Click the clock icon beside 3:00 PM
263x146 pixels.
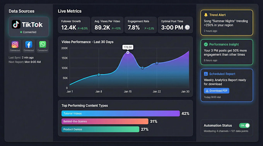(x=187, y=27)
